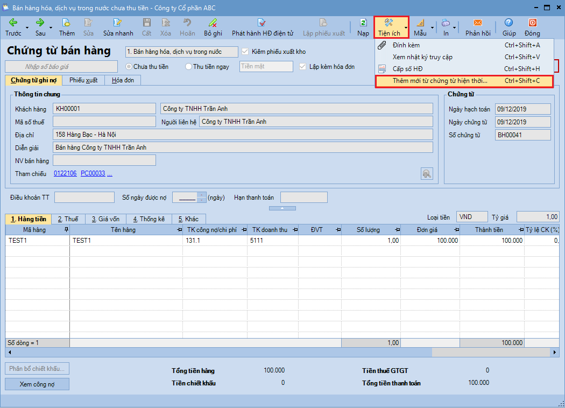Click the reference search icon beside Tham chiếu
The height and width of the screenshot is (408, 565).
(426, 173)
